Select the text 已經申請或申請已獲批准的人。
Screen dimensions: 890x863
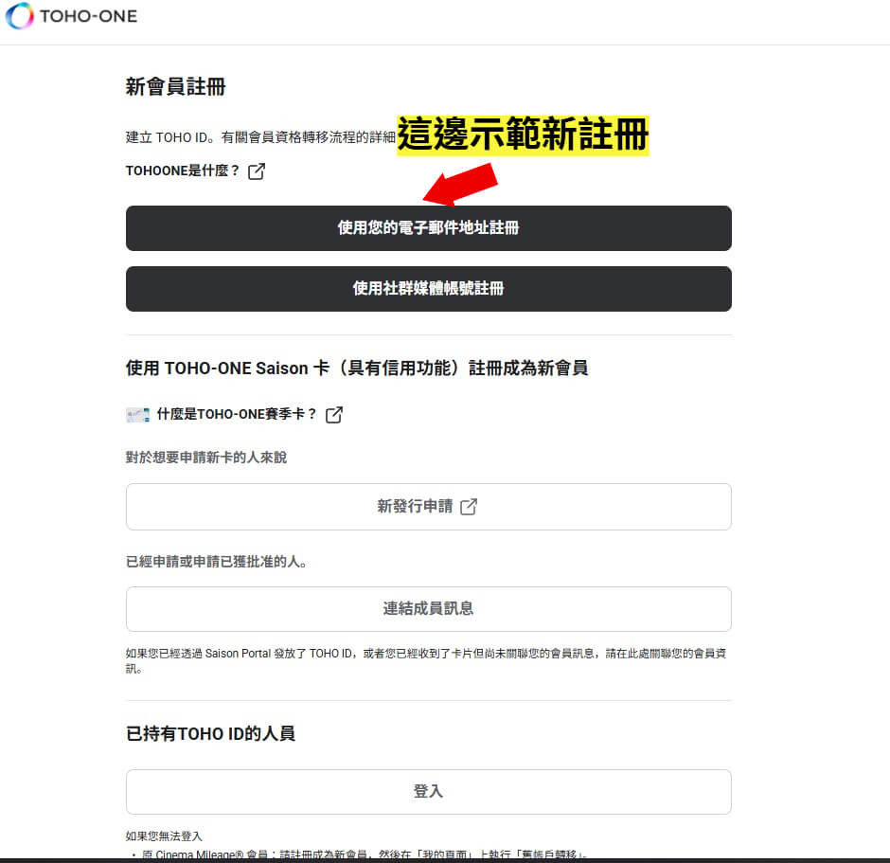[216, 562]
